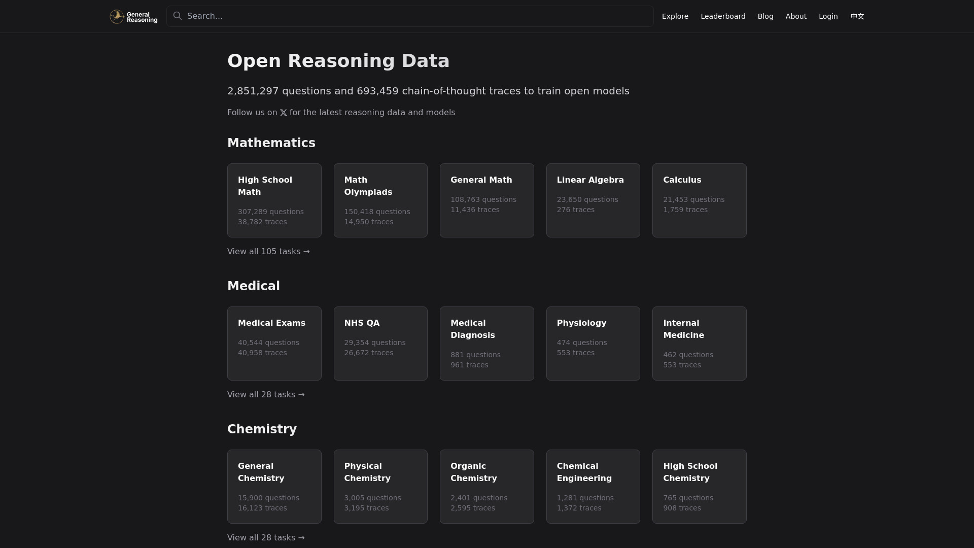Open the Physiology card
Screen dimensions: 974x548
pyautogui.click(x=593, y=344)
